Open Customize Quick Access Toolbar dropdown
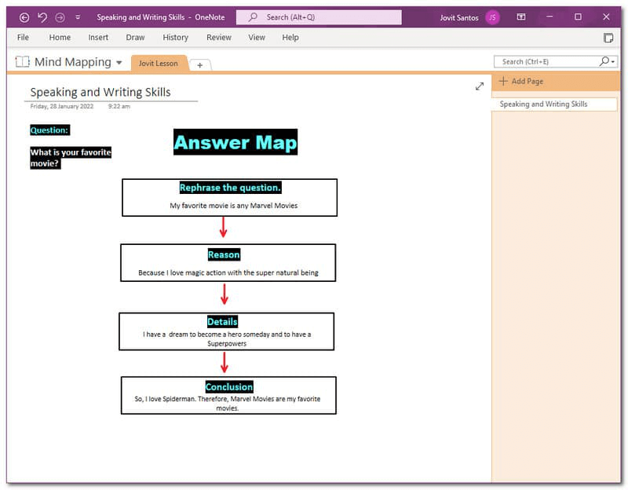Viewport: 628px width, 490px height. point(78,17)
